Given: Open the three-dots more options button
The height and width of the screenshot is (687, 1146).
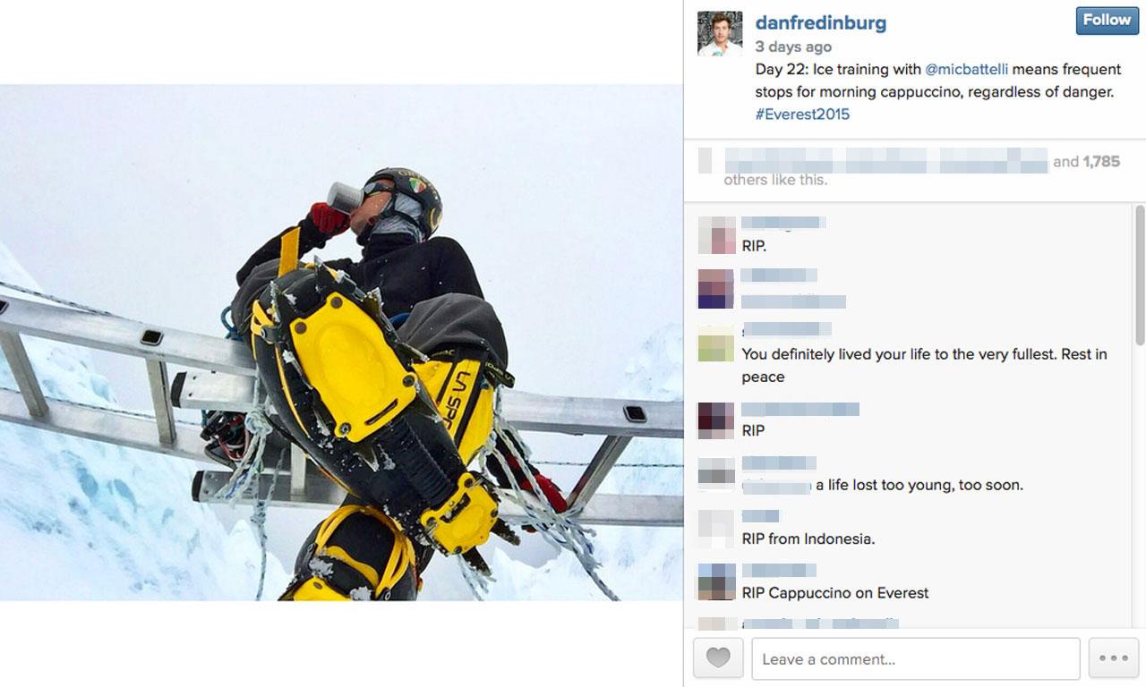Looking at the screenshot, I should click(1113, 659).
